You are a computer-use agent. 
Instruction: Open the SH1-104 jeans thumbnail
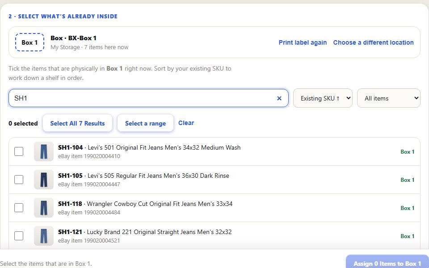coord(44,151)
